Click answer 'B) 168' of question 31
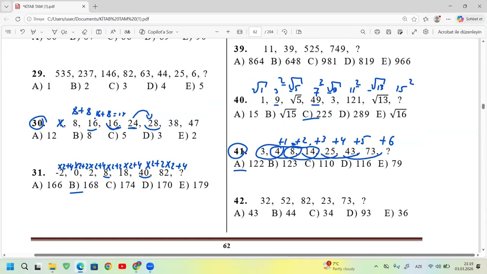The image size is (487, 274). coord(84,185)
